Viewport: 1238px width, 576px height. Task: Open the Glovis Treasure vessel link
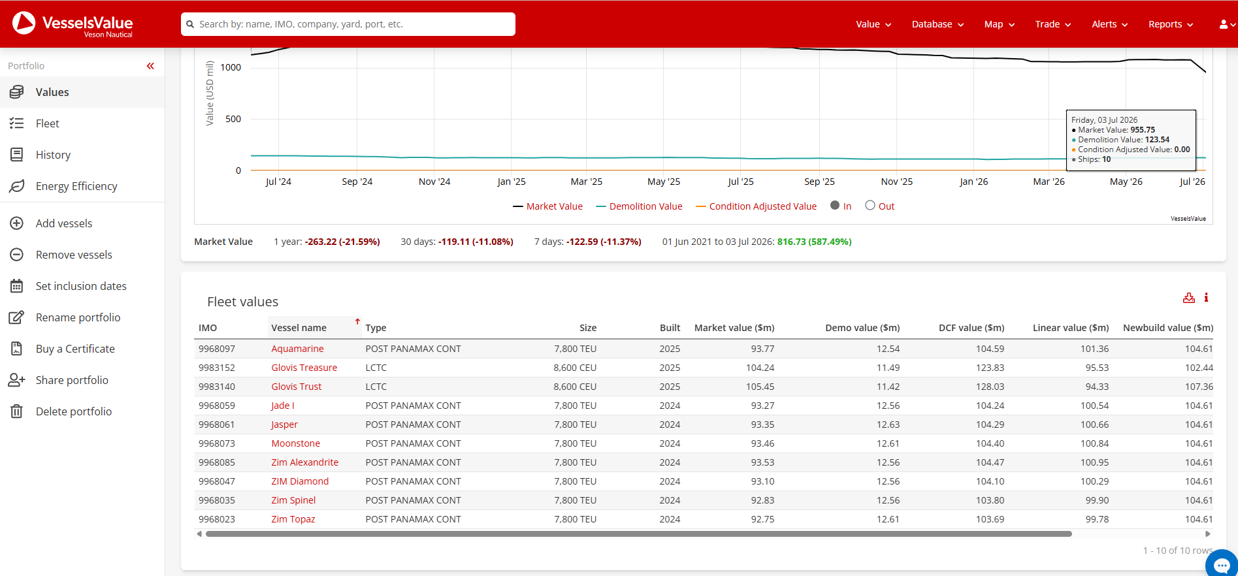tap(304, 368)
